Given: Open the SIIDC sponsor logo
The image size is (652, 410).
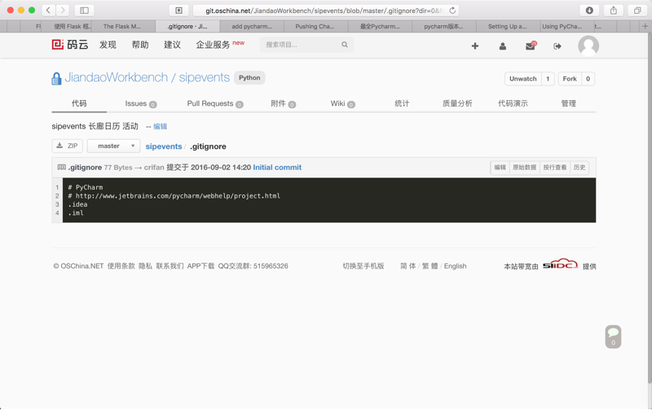Looking at the screenshot, I should point(560,264).
